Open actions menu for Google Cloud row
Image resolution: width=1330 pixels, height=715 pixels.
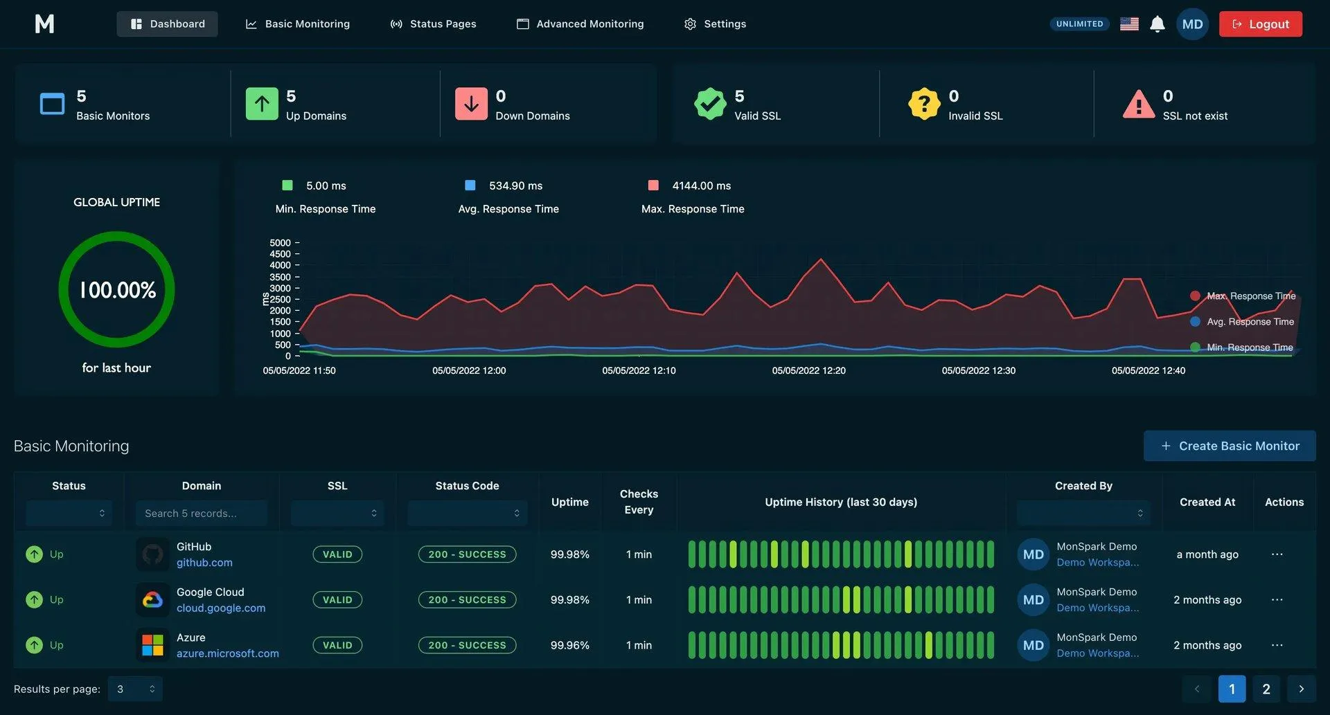[1277, 599]
